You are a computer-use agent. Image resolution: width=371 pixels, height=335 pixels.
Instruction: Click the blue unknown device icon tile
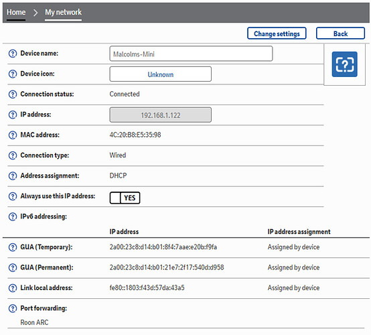(x=344, y=64)
